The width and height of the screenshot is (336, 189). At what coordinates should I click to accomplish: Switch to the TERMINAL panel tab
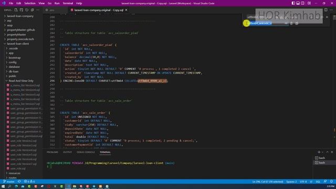pos(105,152)
